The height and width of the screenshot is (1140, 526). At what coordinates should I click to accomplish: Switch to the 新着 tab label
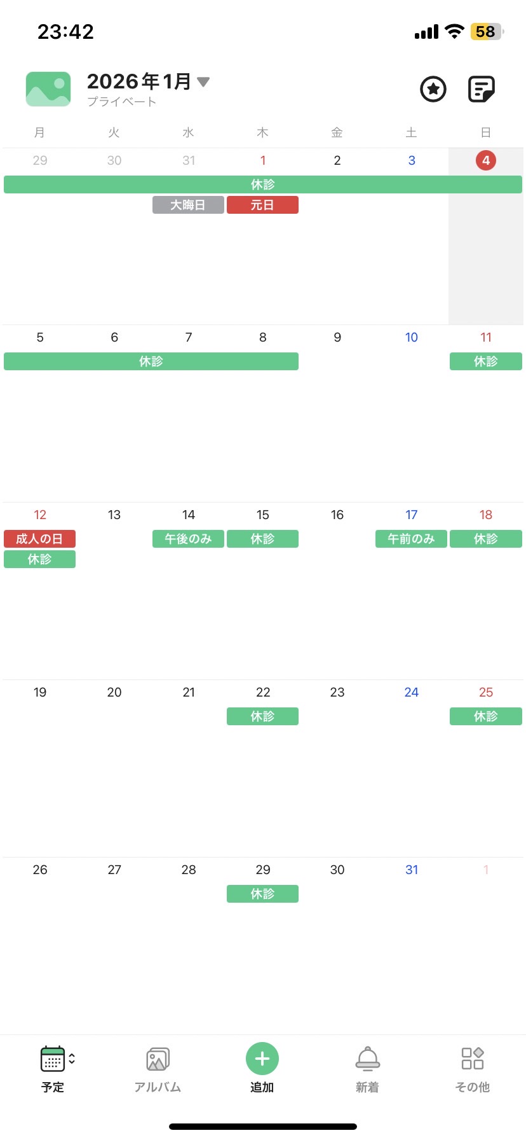point(367,1087)
